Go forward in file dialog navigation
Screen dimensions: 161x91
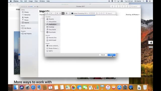pos(54,13)
